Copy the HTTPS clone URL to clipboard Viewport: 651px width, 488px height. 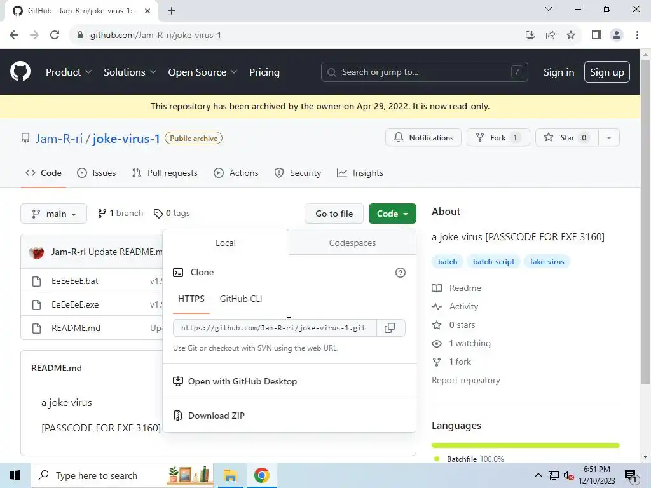[x=390, y=328]
